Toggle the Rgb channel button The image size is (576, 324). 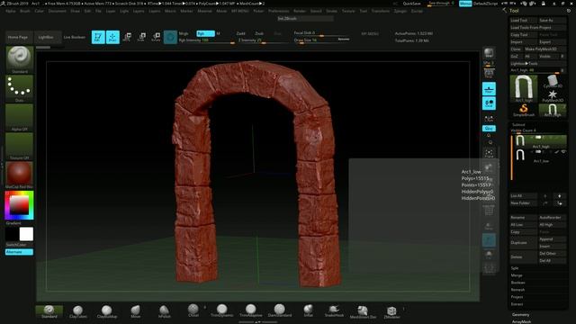(x=205, y=33)
